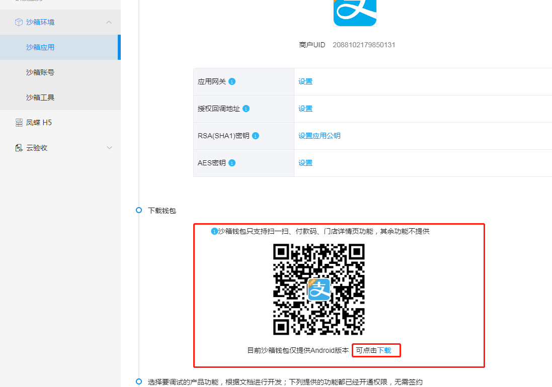This screenshot has height=387, width=552.
Task: Click the 授权回调地址 row label
Action: point(218,109)
